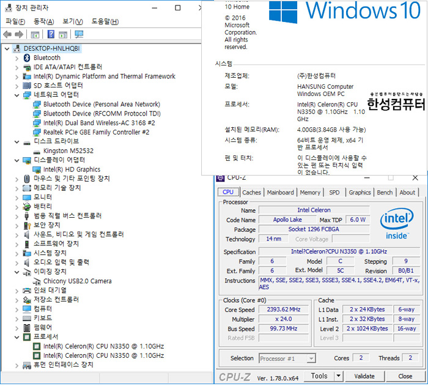428x386 pixels.
Task: Expand the 시스템 장치 category
Action: [17, 253]
